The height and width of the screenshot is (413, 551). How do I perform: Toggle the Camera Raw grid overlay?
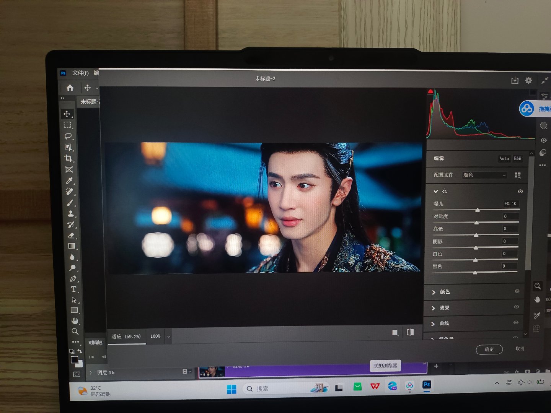(536, 329)
